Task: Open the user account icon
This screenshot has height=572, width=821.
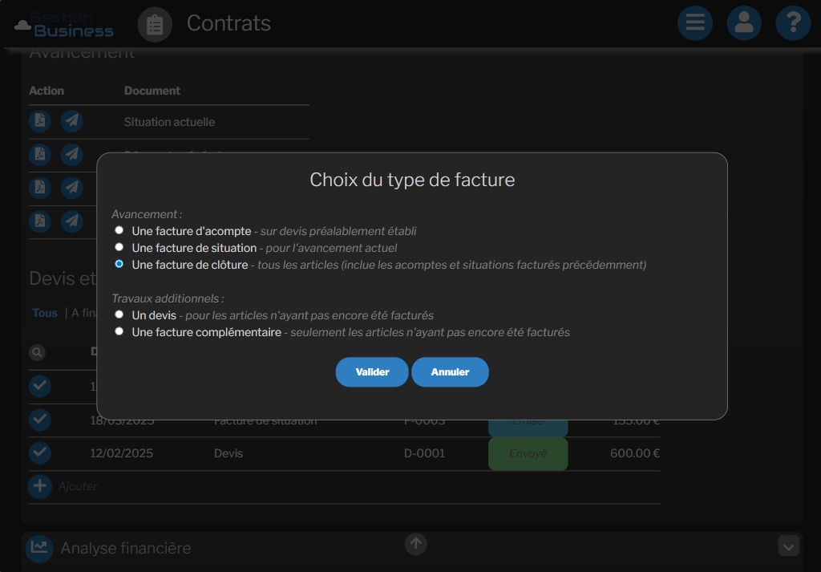Action: pyautogui.click(x=744, y=22)
